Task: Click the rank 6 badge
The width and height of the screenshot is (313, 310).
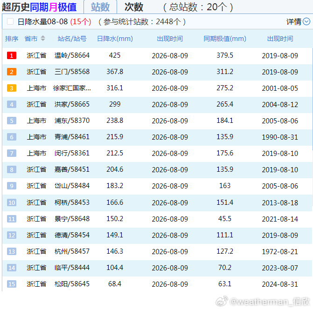Action: tap(12, 137)
